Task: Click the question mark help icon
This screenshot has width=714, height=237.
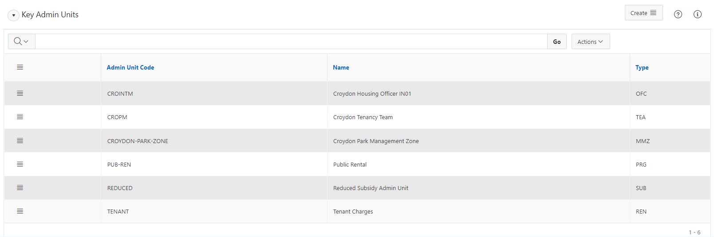Action: 678,14
